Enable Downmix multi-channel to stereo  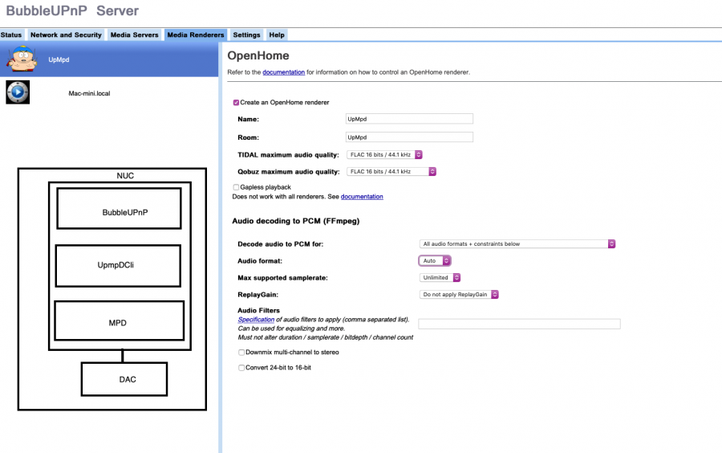pyautogui.click(x=241, y=352)
